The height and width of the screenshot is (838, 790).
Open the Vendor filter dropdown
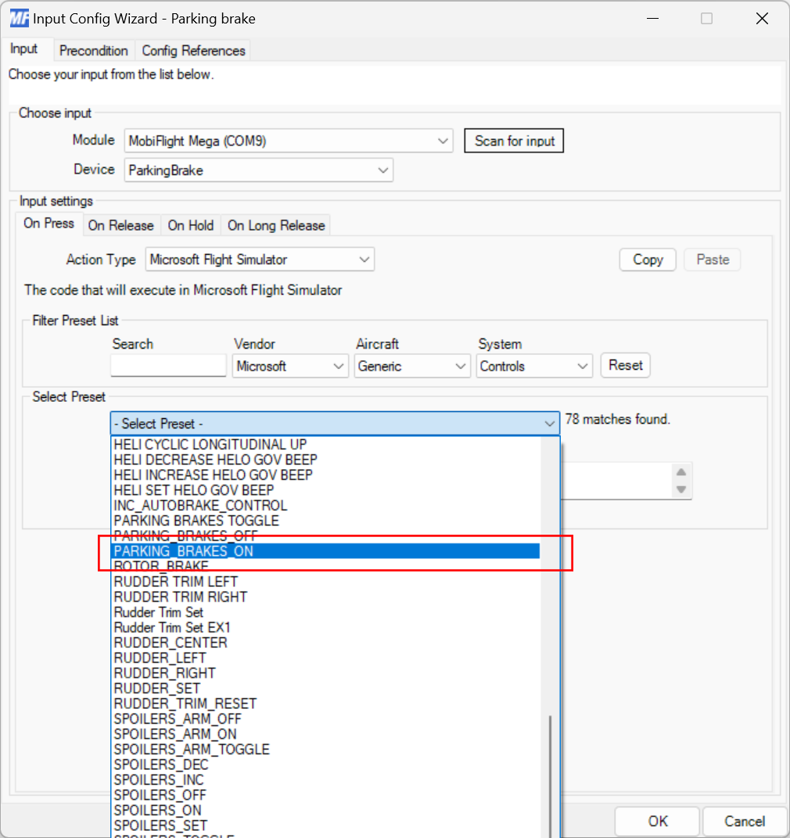[339, 365]
